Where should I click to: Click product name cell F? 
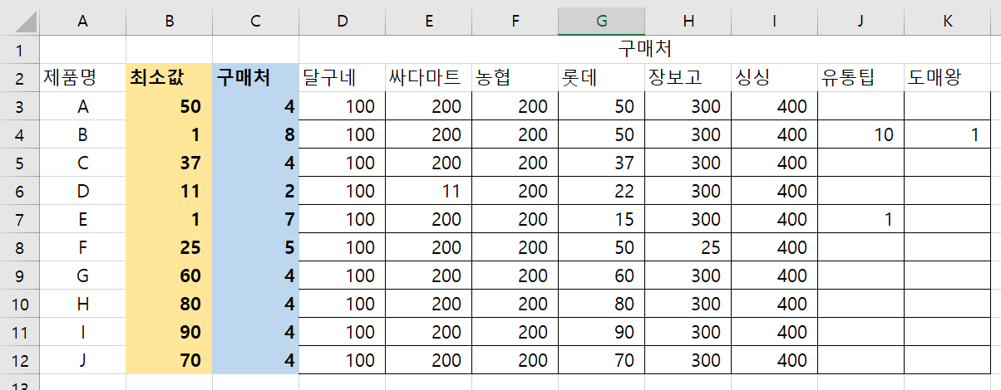82,247
